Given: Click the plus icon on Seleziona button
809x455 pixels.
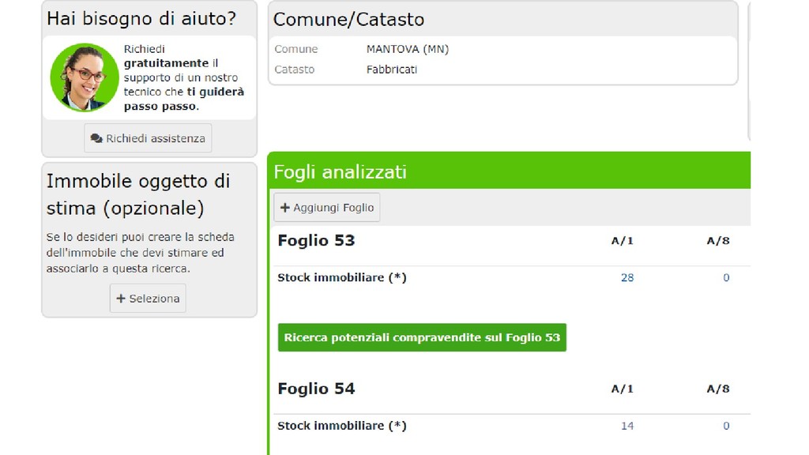Looking at the screenshot, I should pyautogui.click(x=121, y=299).
